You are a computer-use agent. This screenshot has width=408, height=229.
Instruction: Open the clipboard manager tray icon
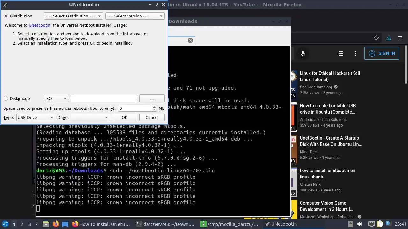(x=380, y=224)
